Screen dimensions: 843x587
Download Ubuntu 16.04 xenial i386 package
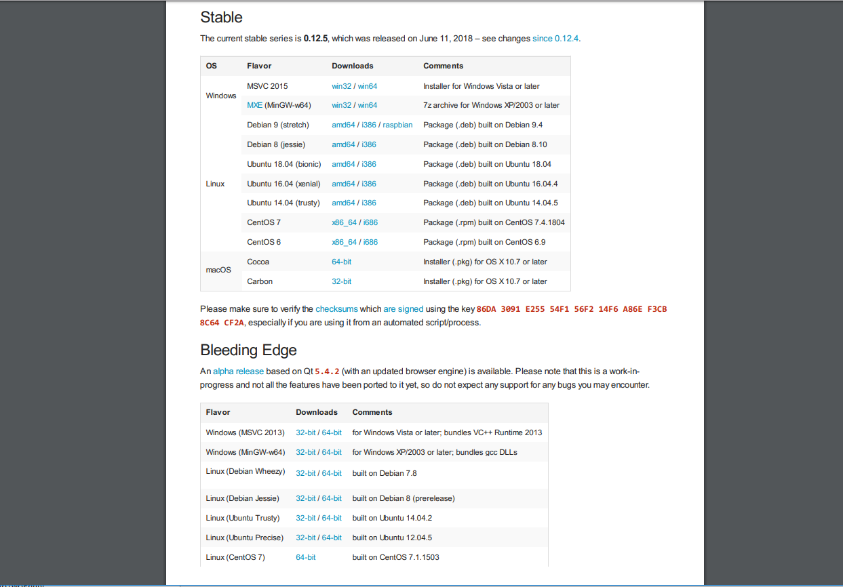(x=369, y=184)
